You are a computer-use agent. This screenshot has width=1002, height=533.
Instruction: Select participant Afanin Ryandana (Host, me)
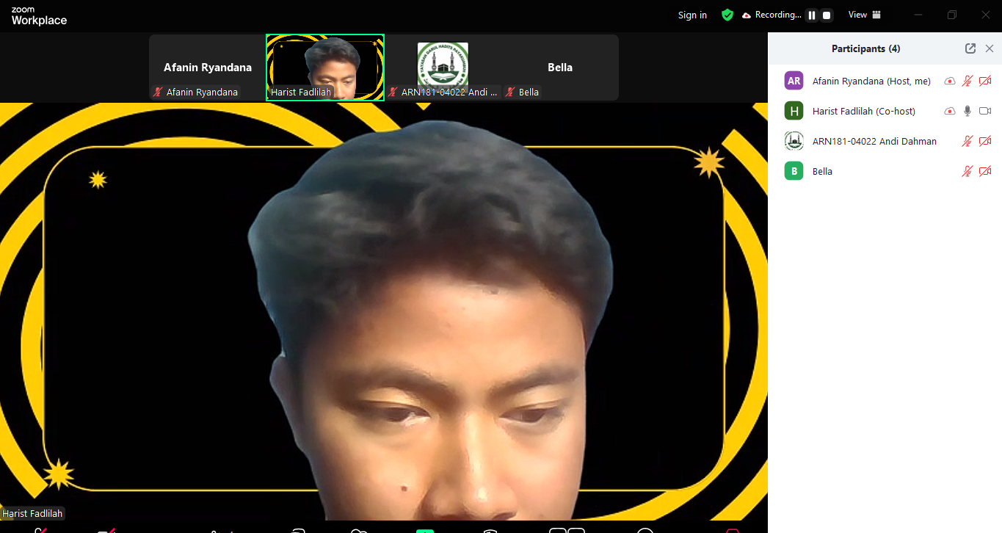[x=885, y=81]
